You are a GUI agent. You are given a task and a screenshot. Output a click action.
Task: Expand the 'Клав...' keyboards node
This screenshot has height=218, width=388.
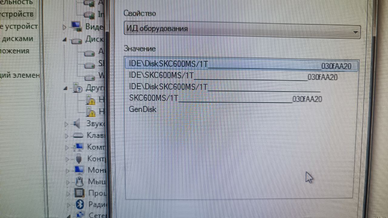[x=67, y=135]
